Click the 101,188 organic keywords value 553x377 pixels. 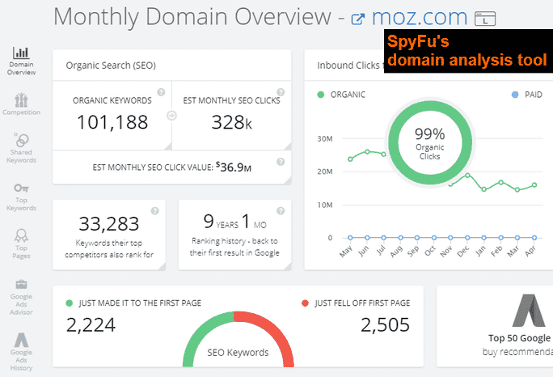point(112,122)
